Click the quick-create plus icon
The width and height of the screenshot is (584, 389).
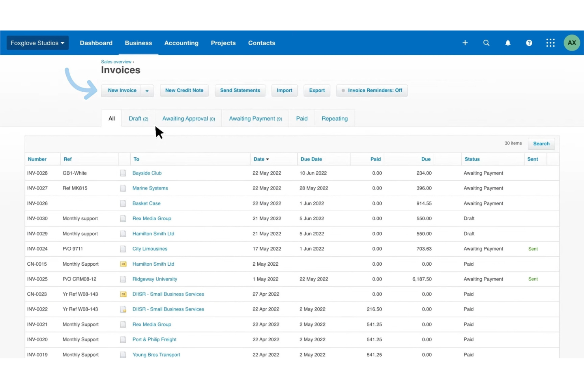(465, 43)
